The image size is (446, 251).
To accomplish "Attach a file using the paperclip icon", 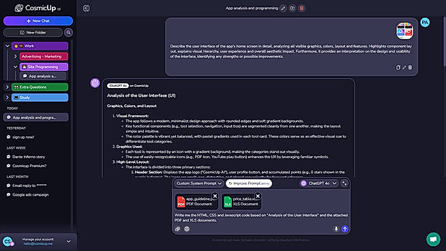I will (x=177, y=228).
